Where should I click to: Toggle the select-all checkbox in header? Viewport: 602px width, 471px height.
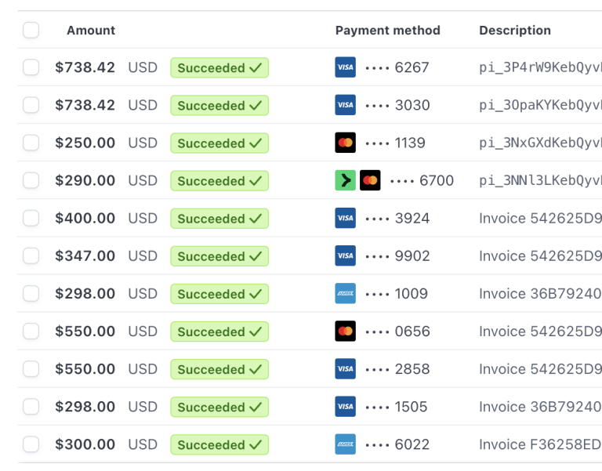pos(31,30)
